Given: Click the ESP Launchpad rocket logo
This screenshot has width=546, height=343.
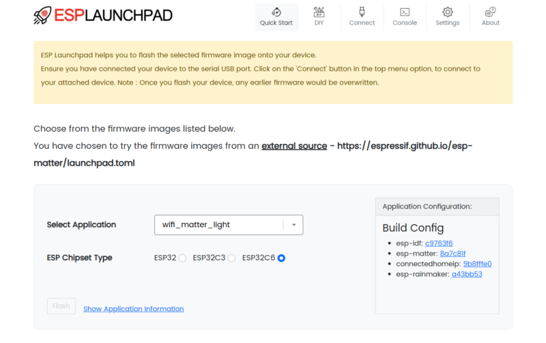Looking at the screenshot, I should (x=42, y=16).
